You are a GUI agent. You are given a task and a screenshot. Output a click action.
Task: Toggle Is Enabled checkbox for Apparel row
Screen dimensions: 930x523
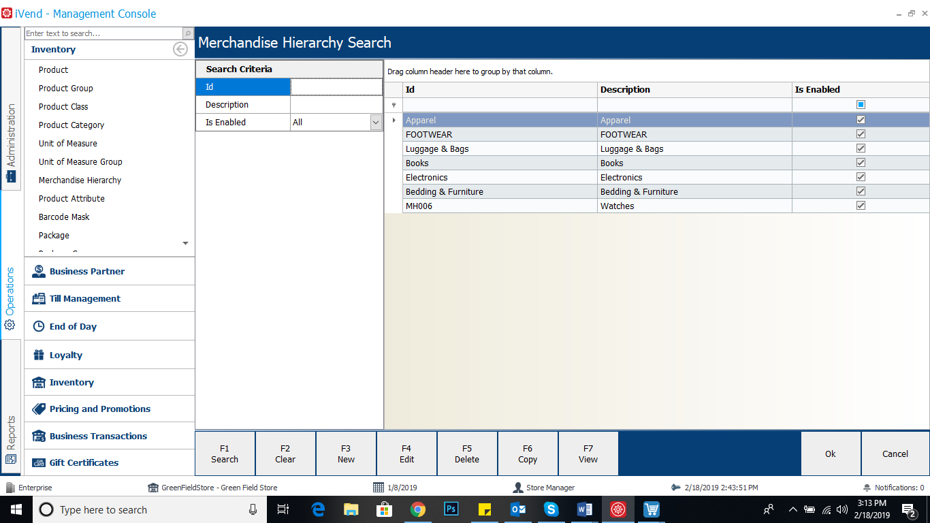tap(861, 120)
